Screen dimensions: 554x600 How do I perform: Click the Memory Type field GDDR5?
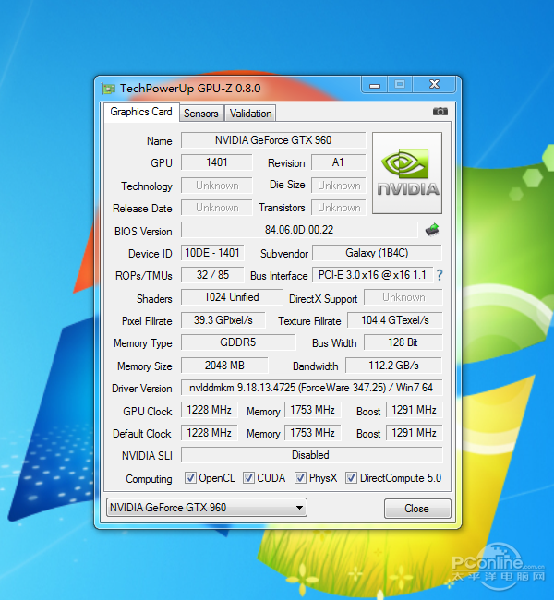coord(238,342)
